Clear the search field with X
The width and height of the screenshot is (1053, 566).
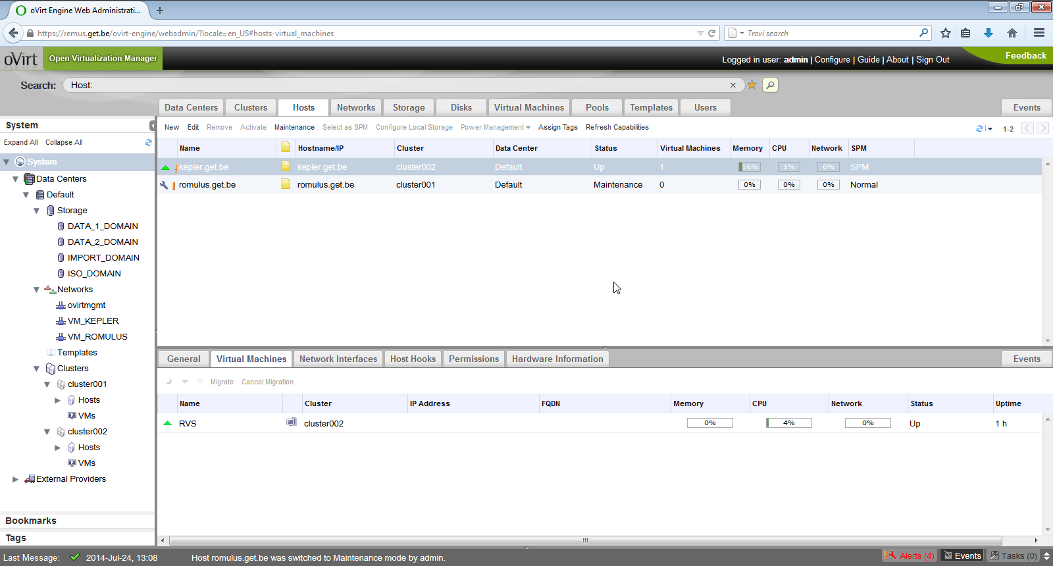732,85
